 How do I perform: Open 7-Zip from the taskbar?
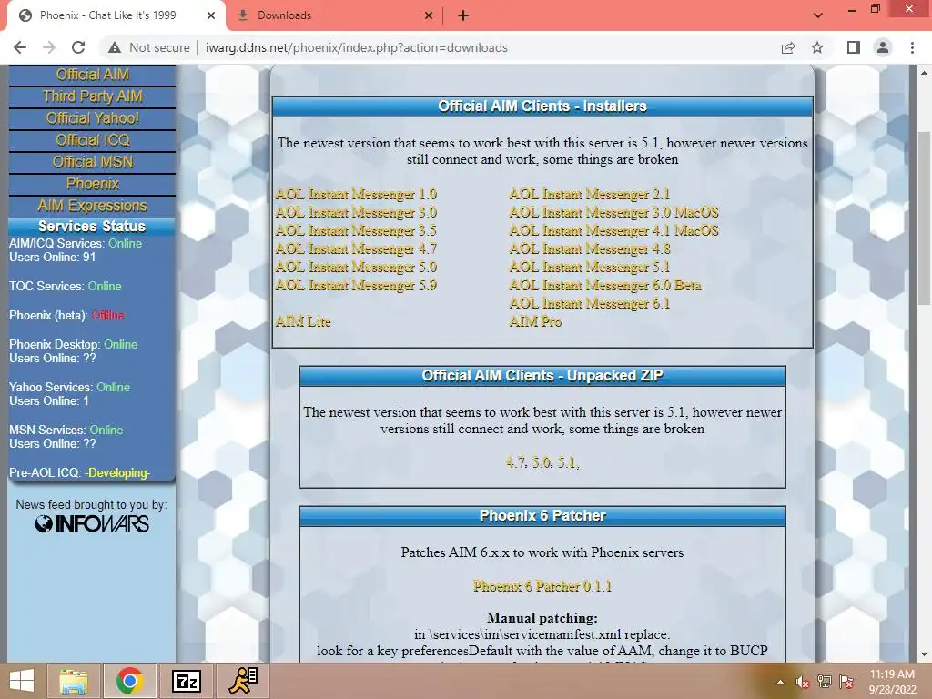pyautogui.click(x=186, y=681)
